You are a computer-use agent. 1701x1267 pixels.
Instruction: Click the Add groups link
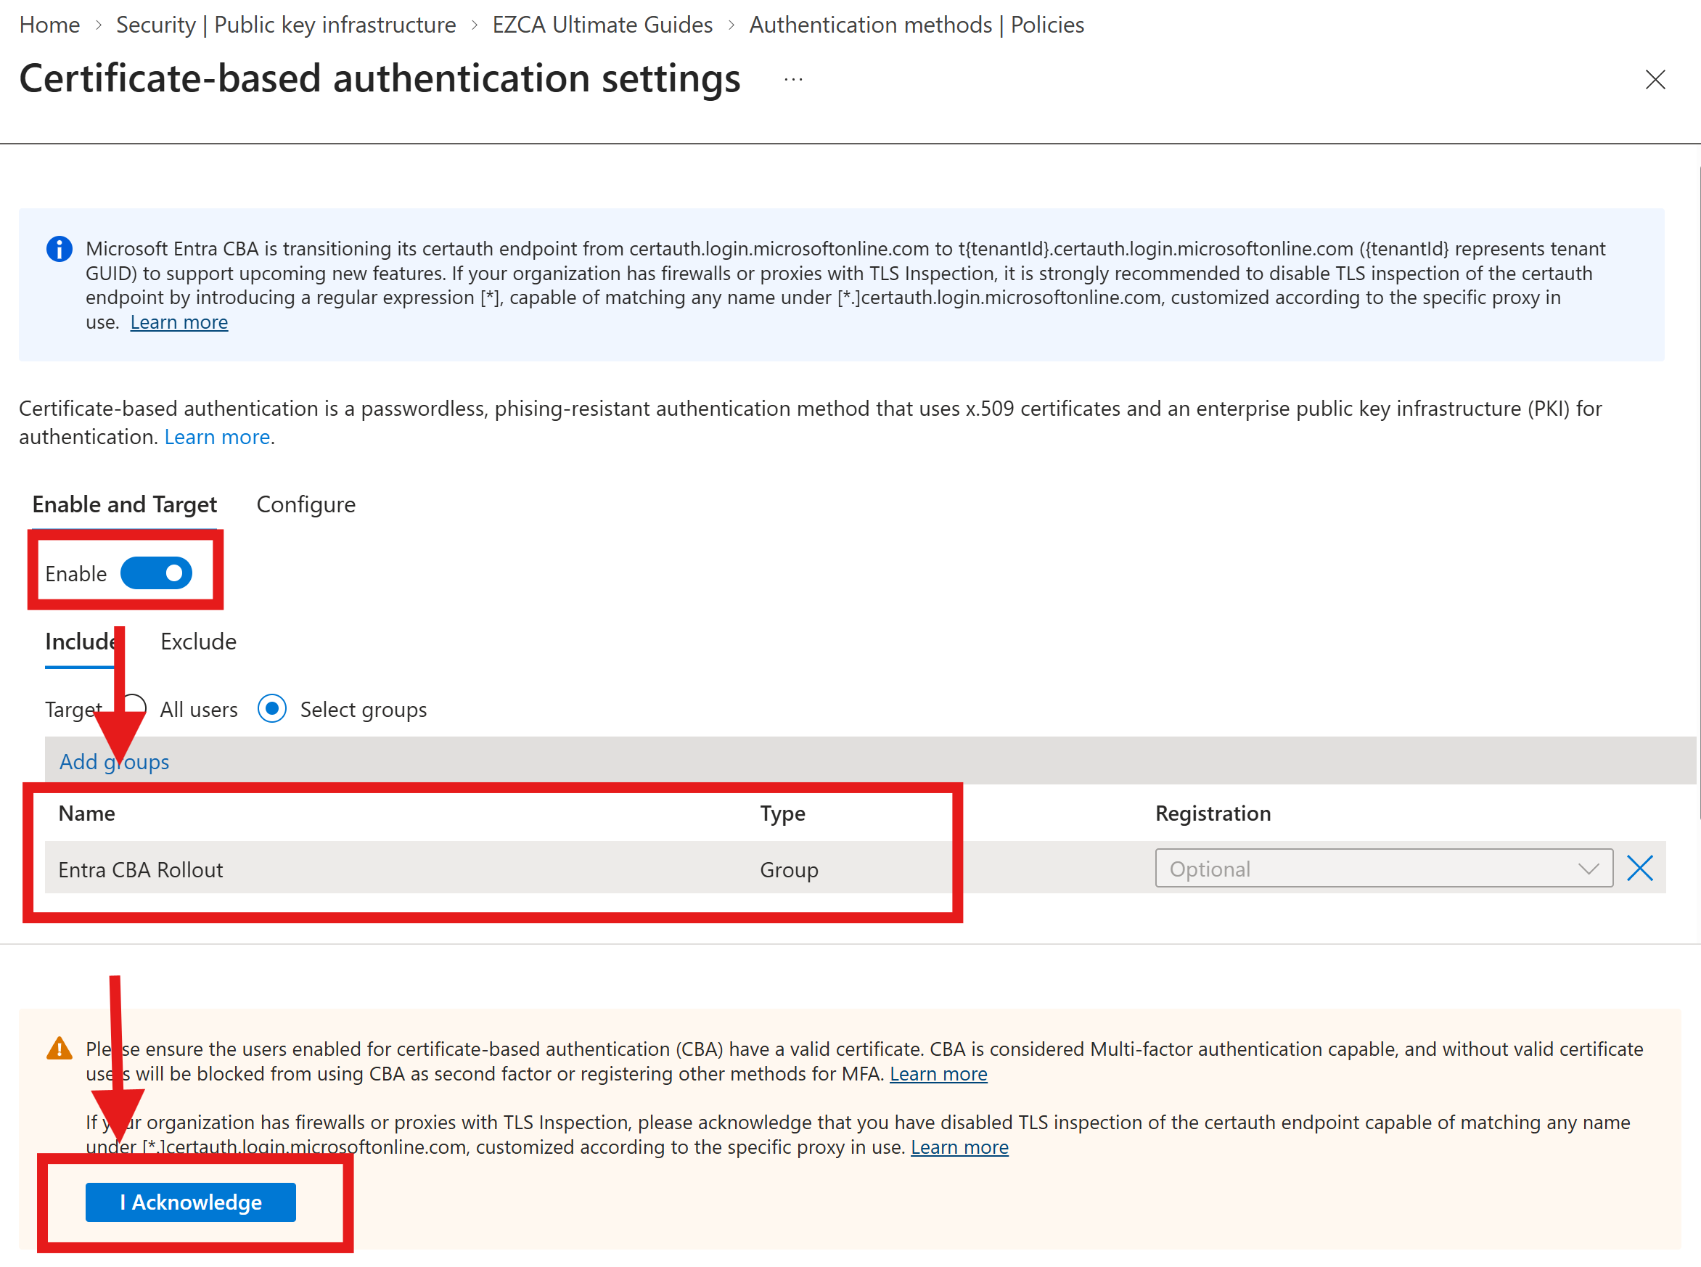point(114,762)
